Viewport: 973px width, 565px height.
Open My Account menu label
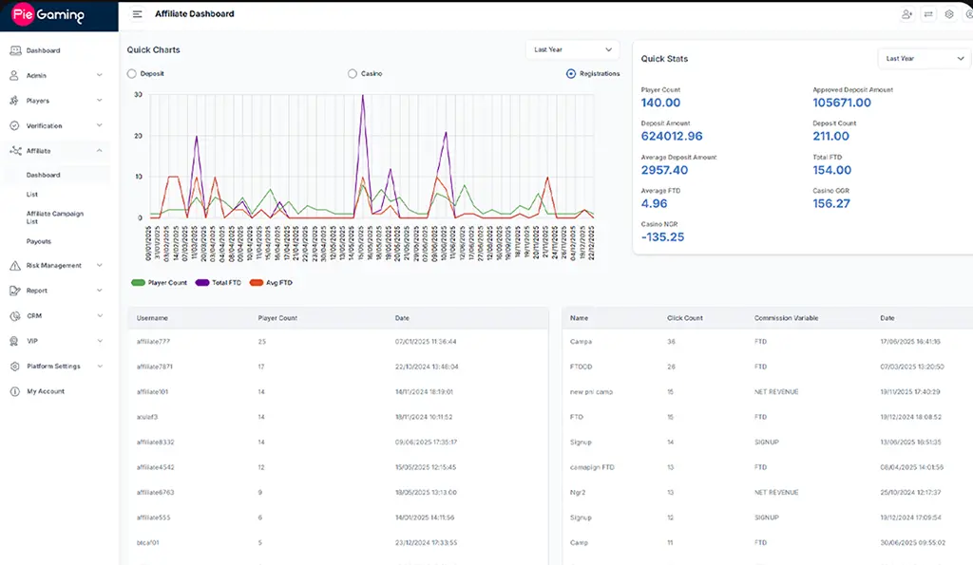point(46,391)
